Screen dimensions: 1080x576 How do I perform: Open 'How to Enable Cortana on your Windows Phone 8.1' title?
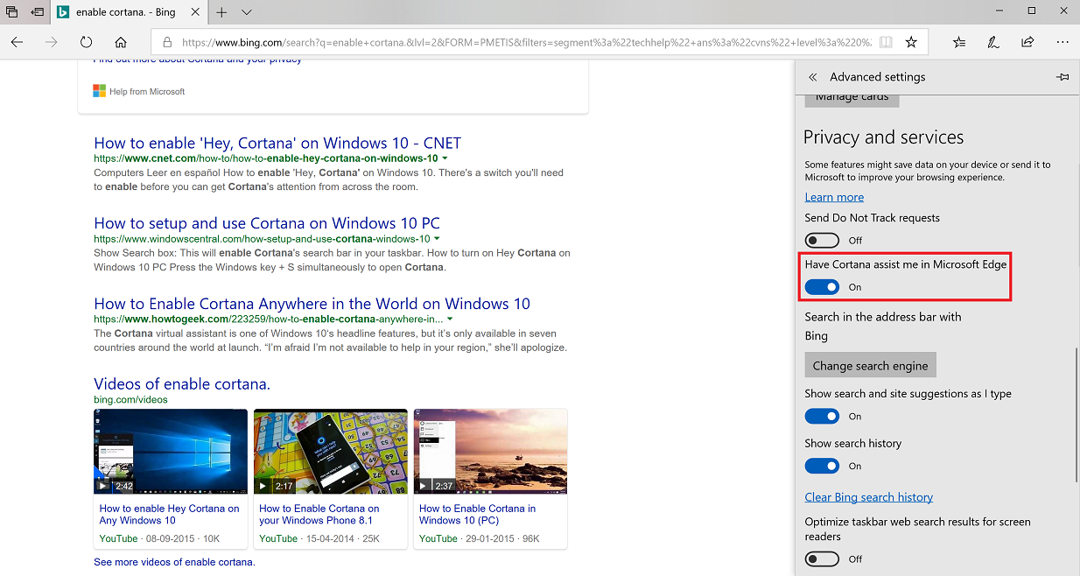tap(319, 514)
